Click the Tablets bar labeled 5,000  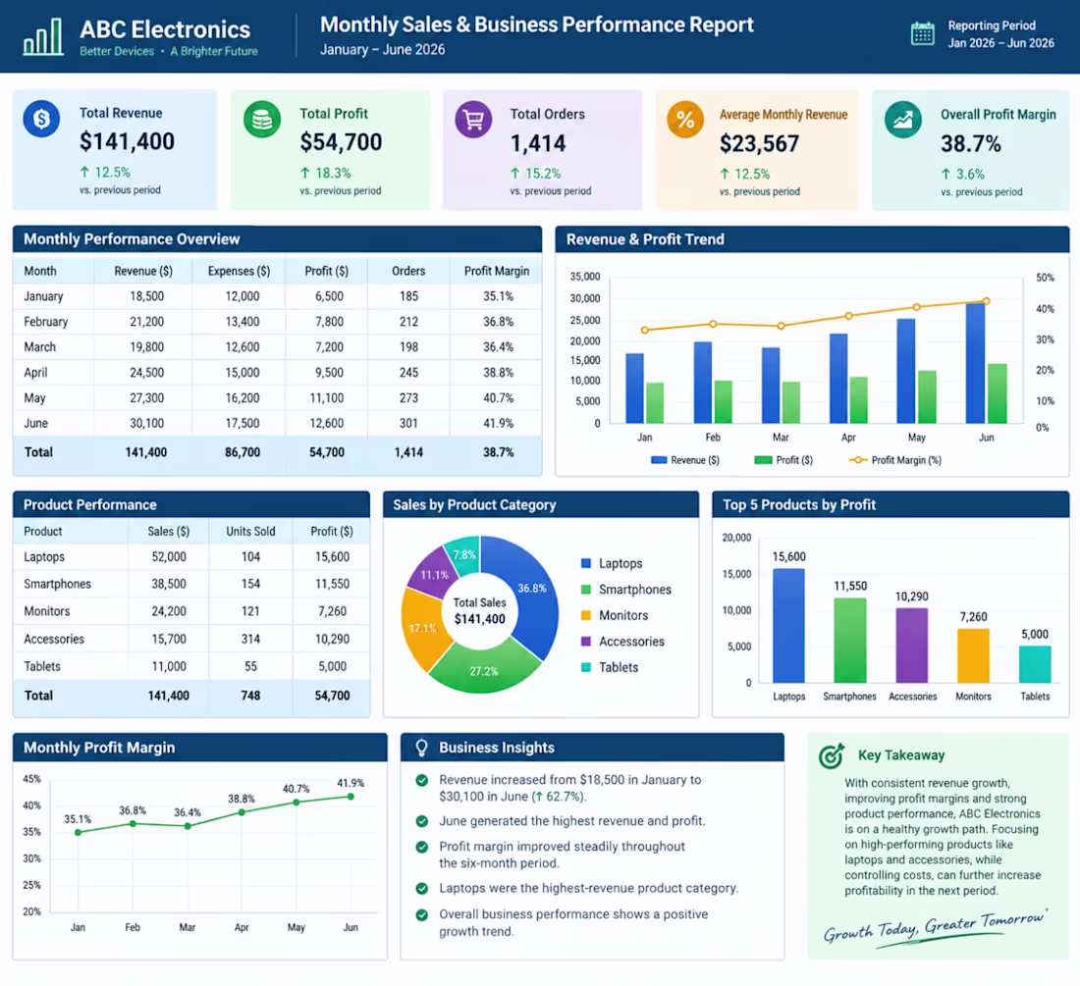1035,664
